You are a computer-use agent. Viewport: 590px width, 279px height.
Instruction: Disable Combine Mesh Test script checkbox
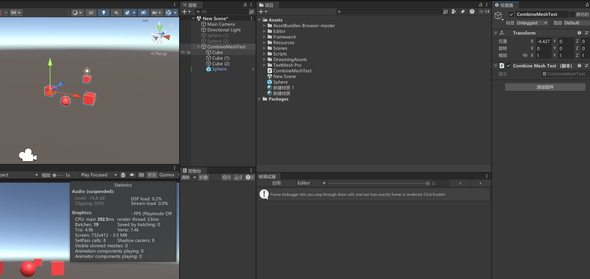(509, 66)
